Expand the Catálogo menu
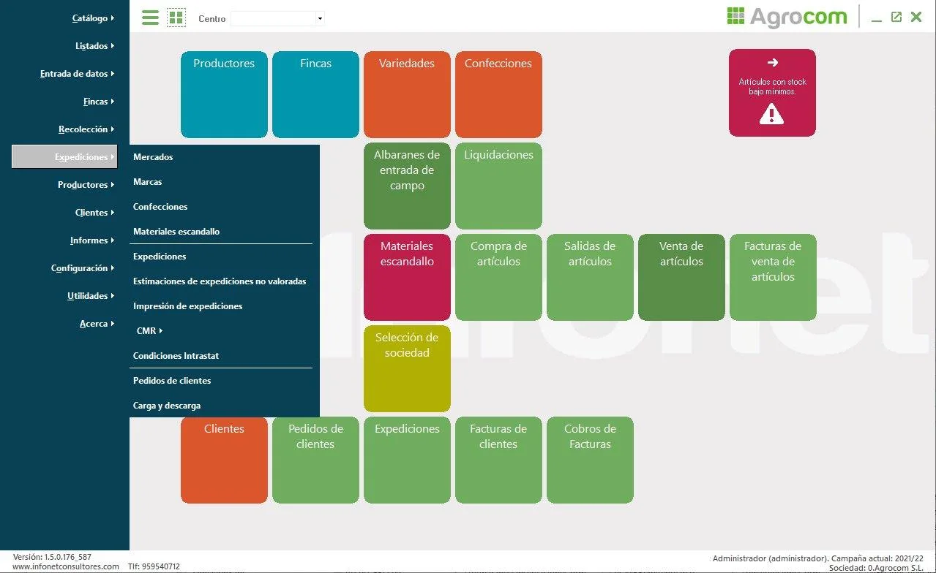This screenshot has height=573, width=936. (94, 18)
